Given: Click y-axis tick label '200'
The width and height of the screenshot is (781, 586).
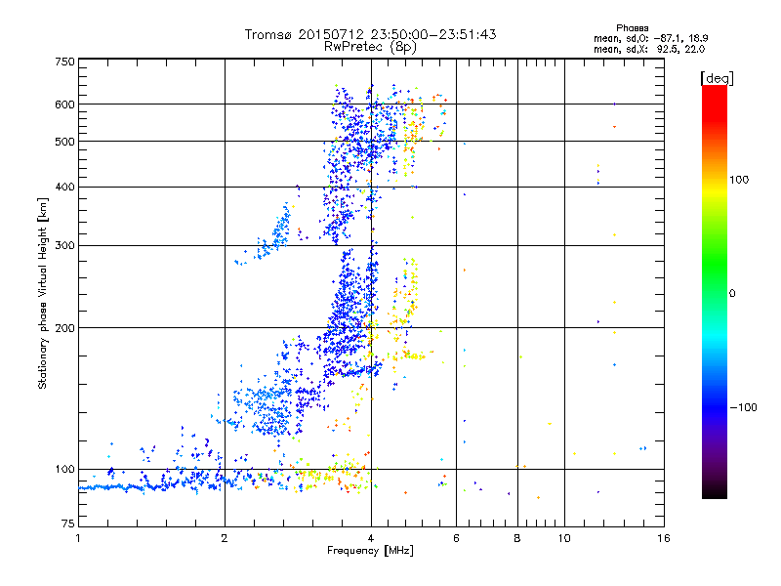Looking at the screenshot, I should (x=65, y=328).
